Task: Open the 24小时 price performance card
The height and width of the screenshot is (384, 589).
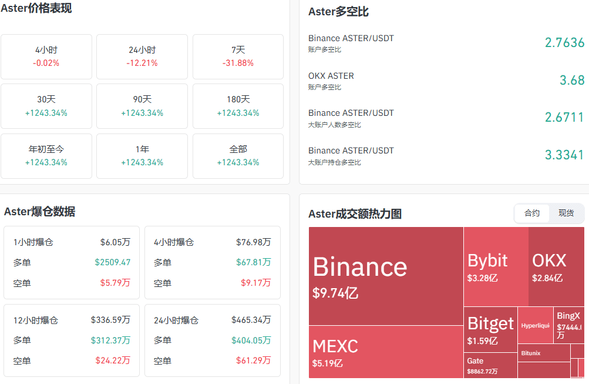Action: click(142, 56)
